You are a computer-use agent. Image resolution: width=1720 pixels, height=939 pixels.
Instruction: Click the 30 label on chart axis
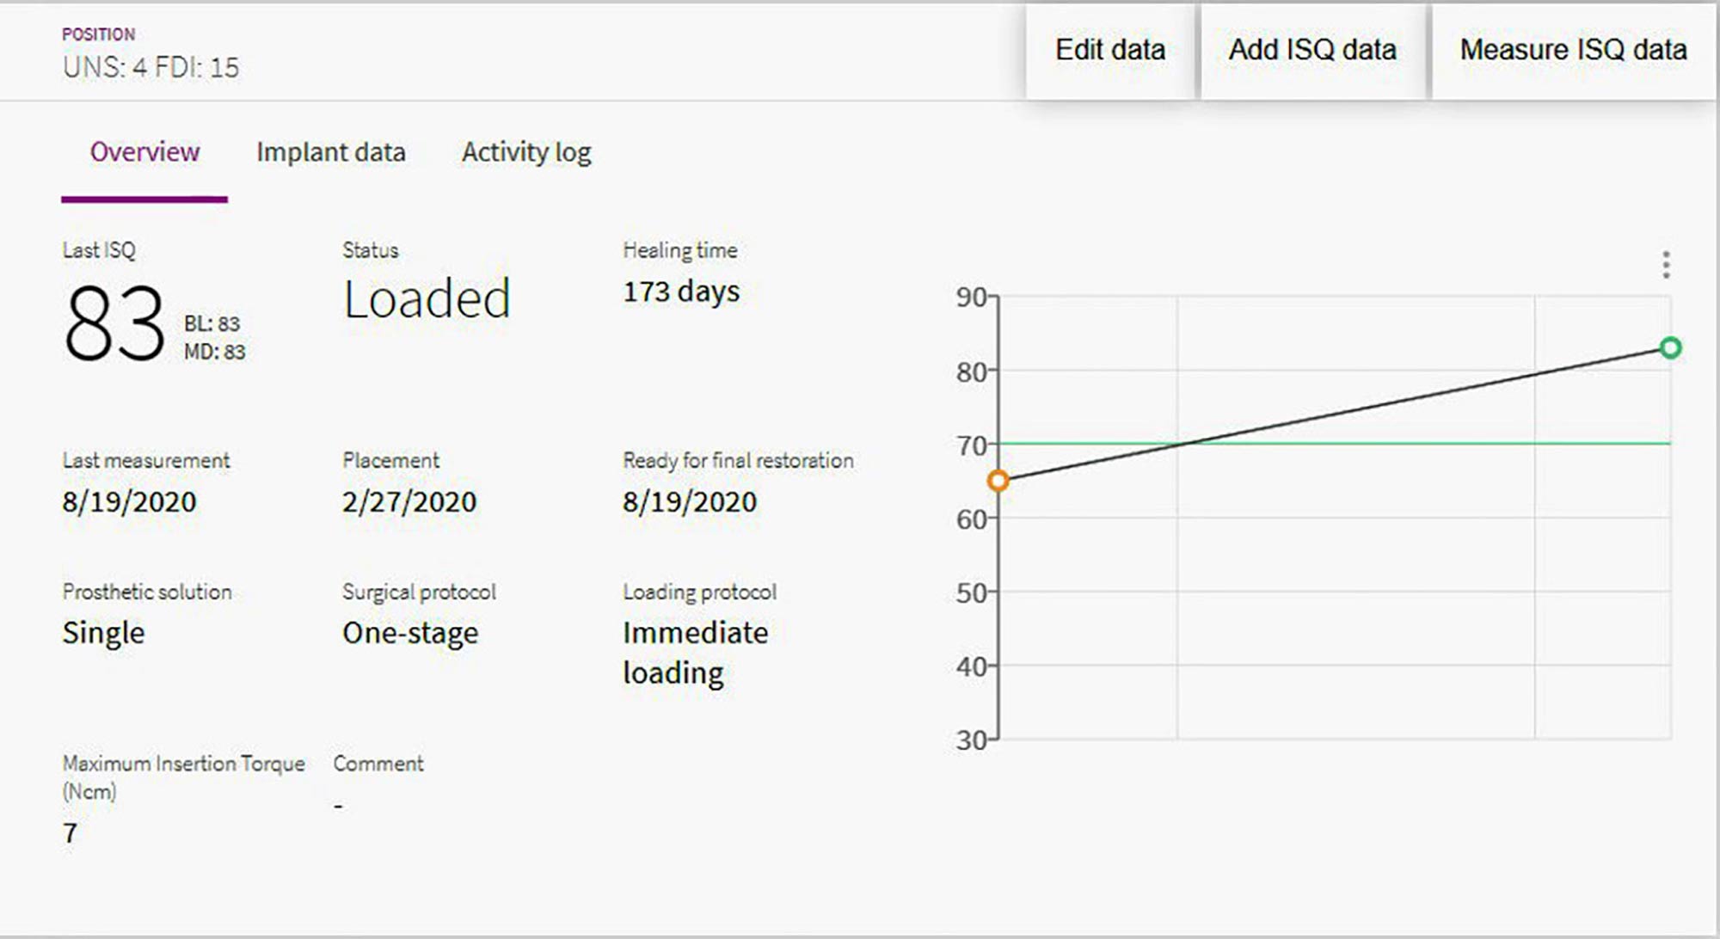[x=971, y=740]
